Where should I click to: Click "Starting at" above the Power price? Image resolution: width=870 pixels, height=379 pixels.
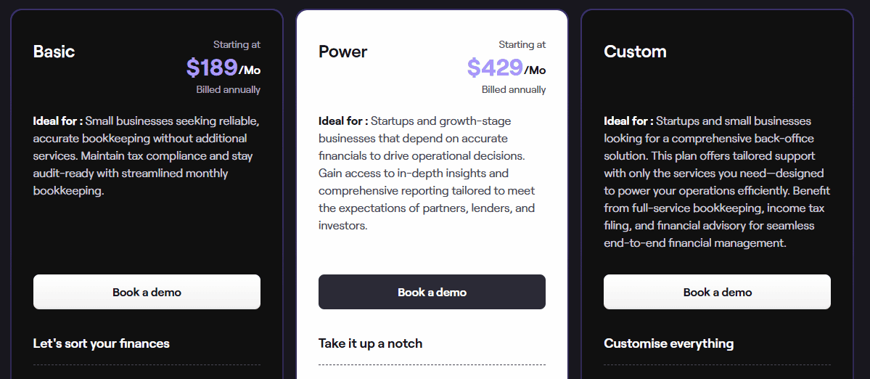[522, 44]
